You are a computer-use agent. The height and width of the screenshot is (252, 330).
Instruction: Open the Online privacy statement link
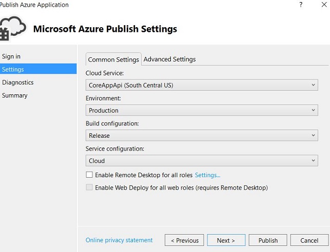(x=119, y=240)
